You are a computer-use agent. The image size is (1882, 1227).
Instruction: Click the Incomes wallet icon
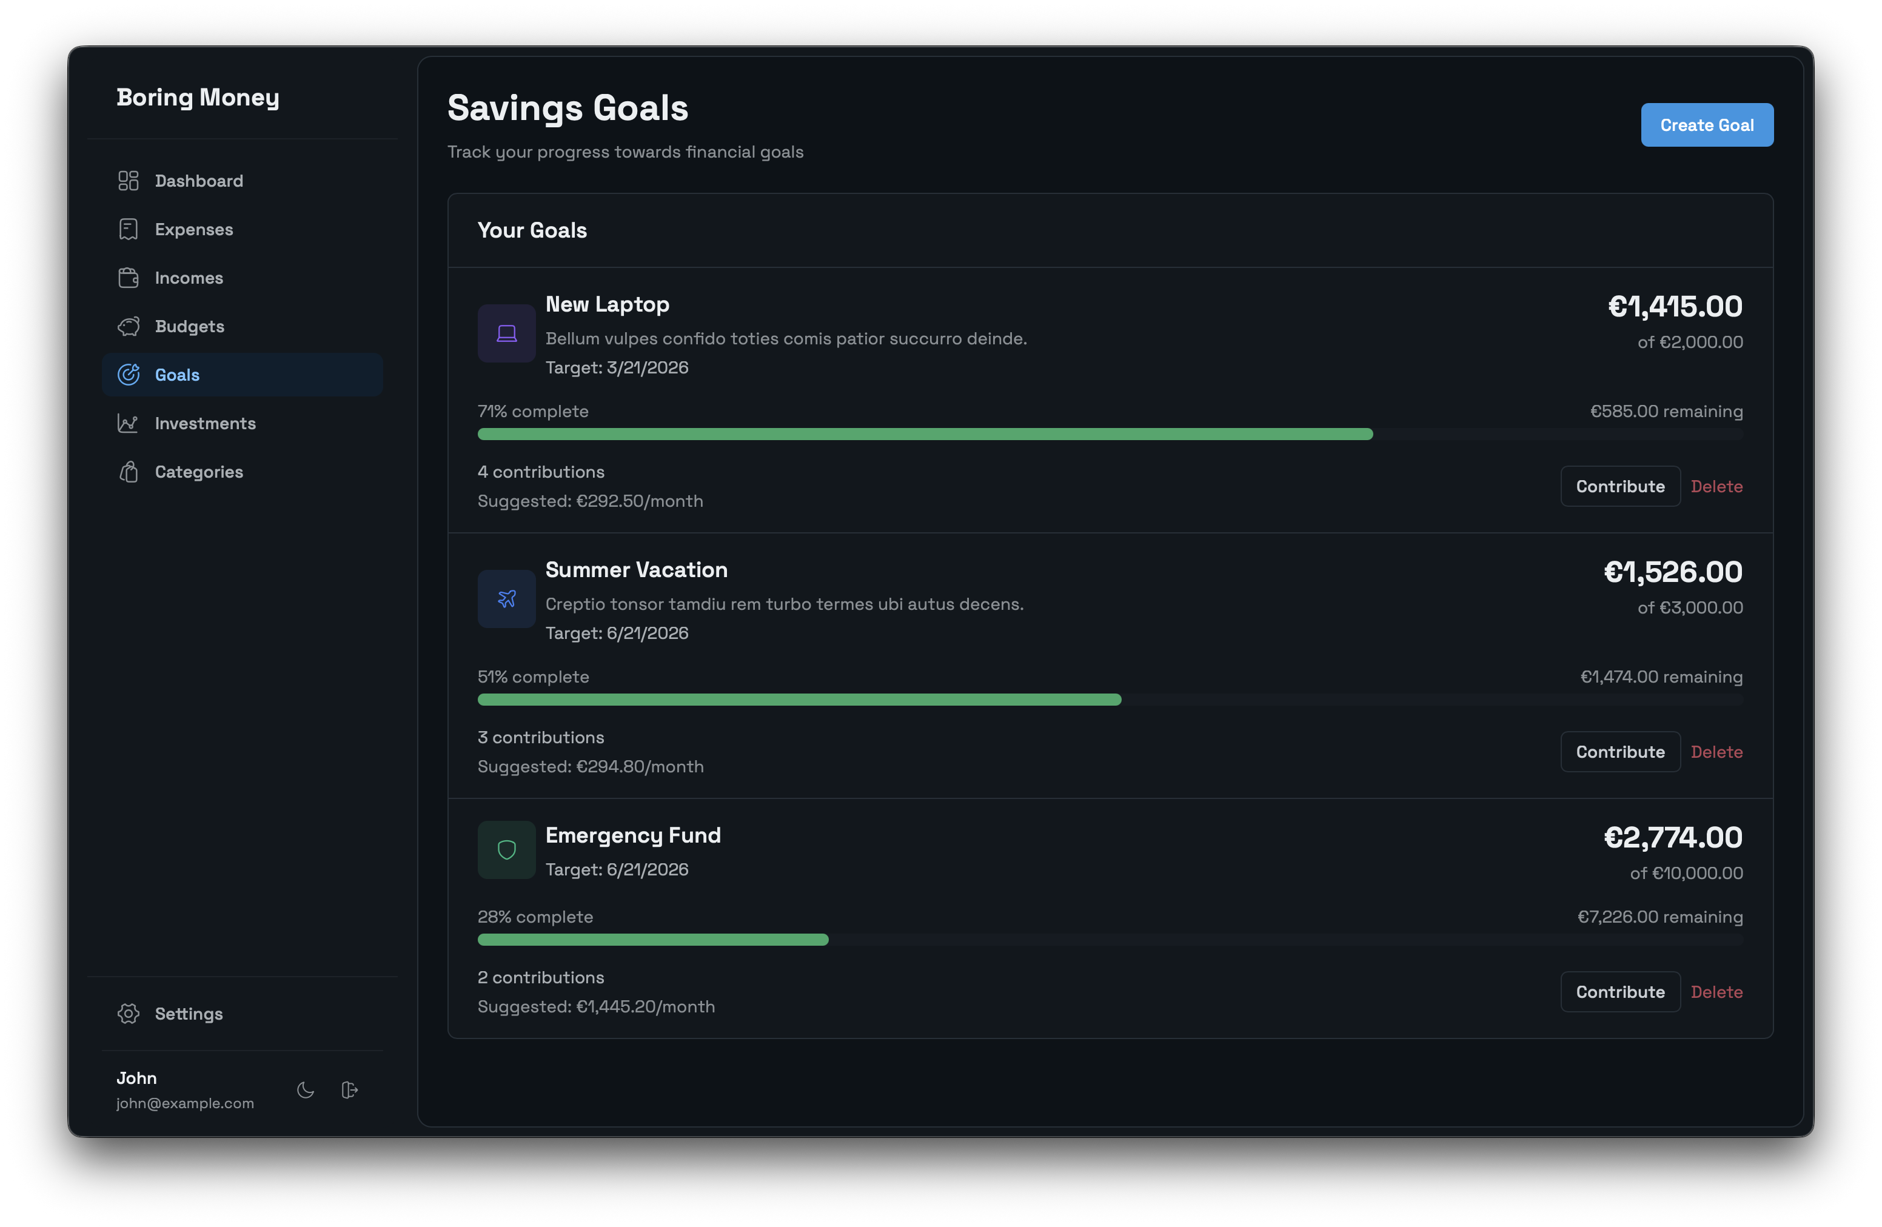pyautogui.click(x=128, y=278)
